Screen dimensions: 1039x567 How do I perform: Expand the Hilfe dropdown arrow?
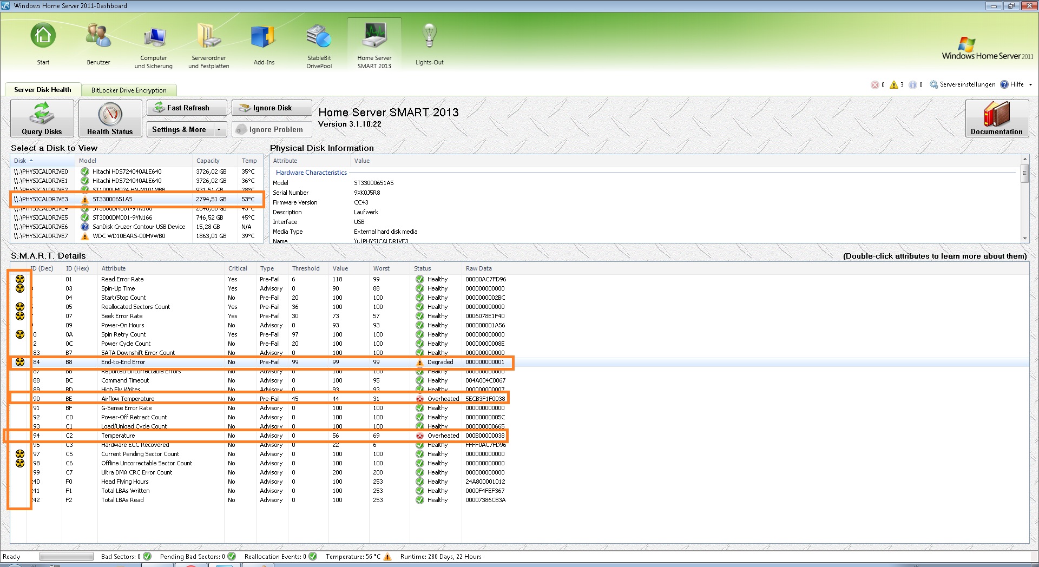tap(1030, 84)
